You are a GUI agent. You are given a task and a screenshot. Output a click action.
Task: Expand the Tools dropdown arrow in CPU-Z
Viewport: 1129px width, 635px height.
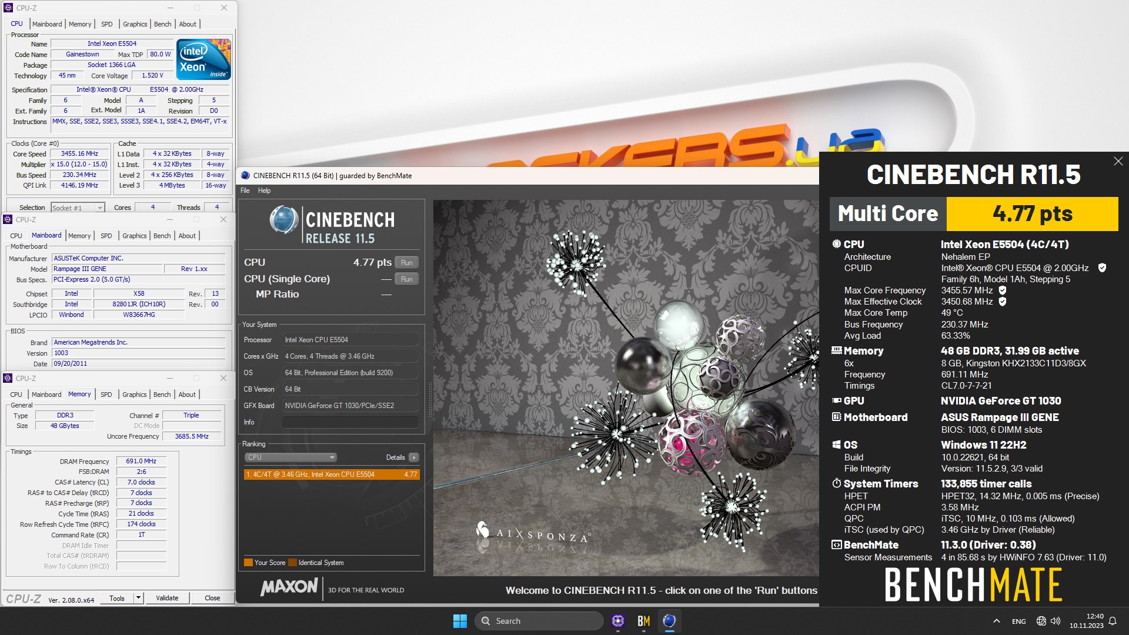(138, 598)
